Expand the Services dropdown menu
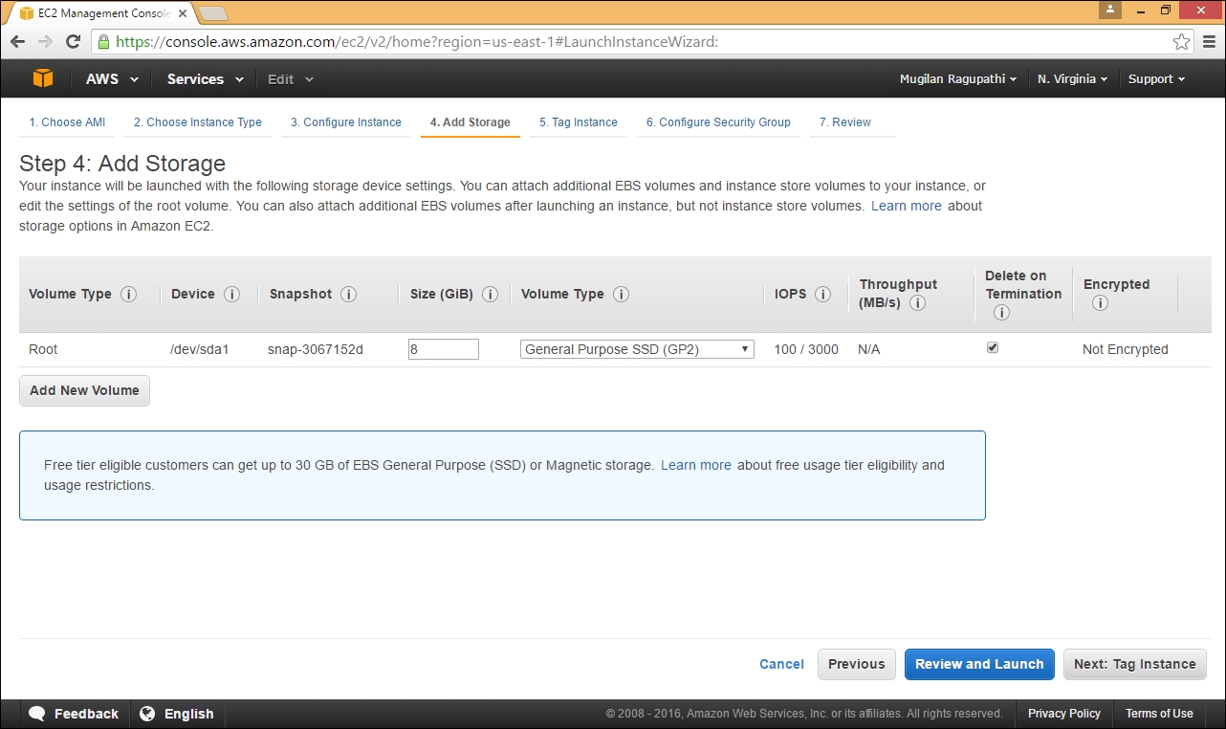 tap(205, 79)
